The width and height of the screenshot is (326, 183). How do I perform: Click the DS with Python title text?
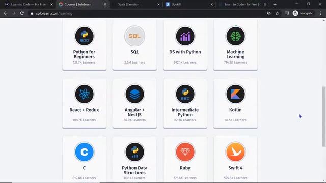pyautogui.click(x=185, y=52)
